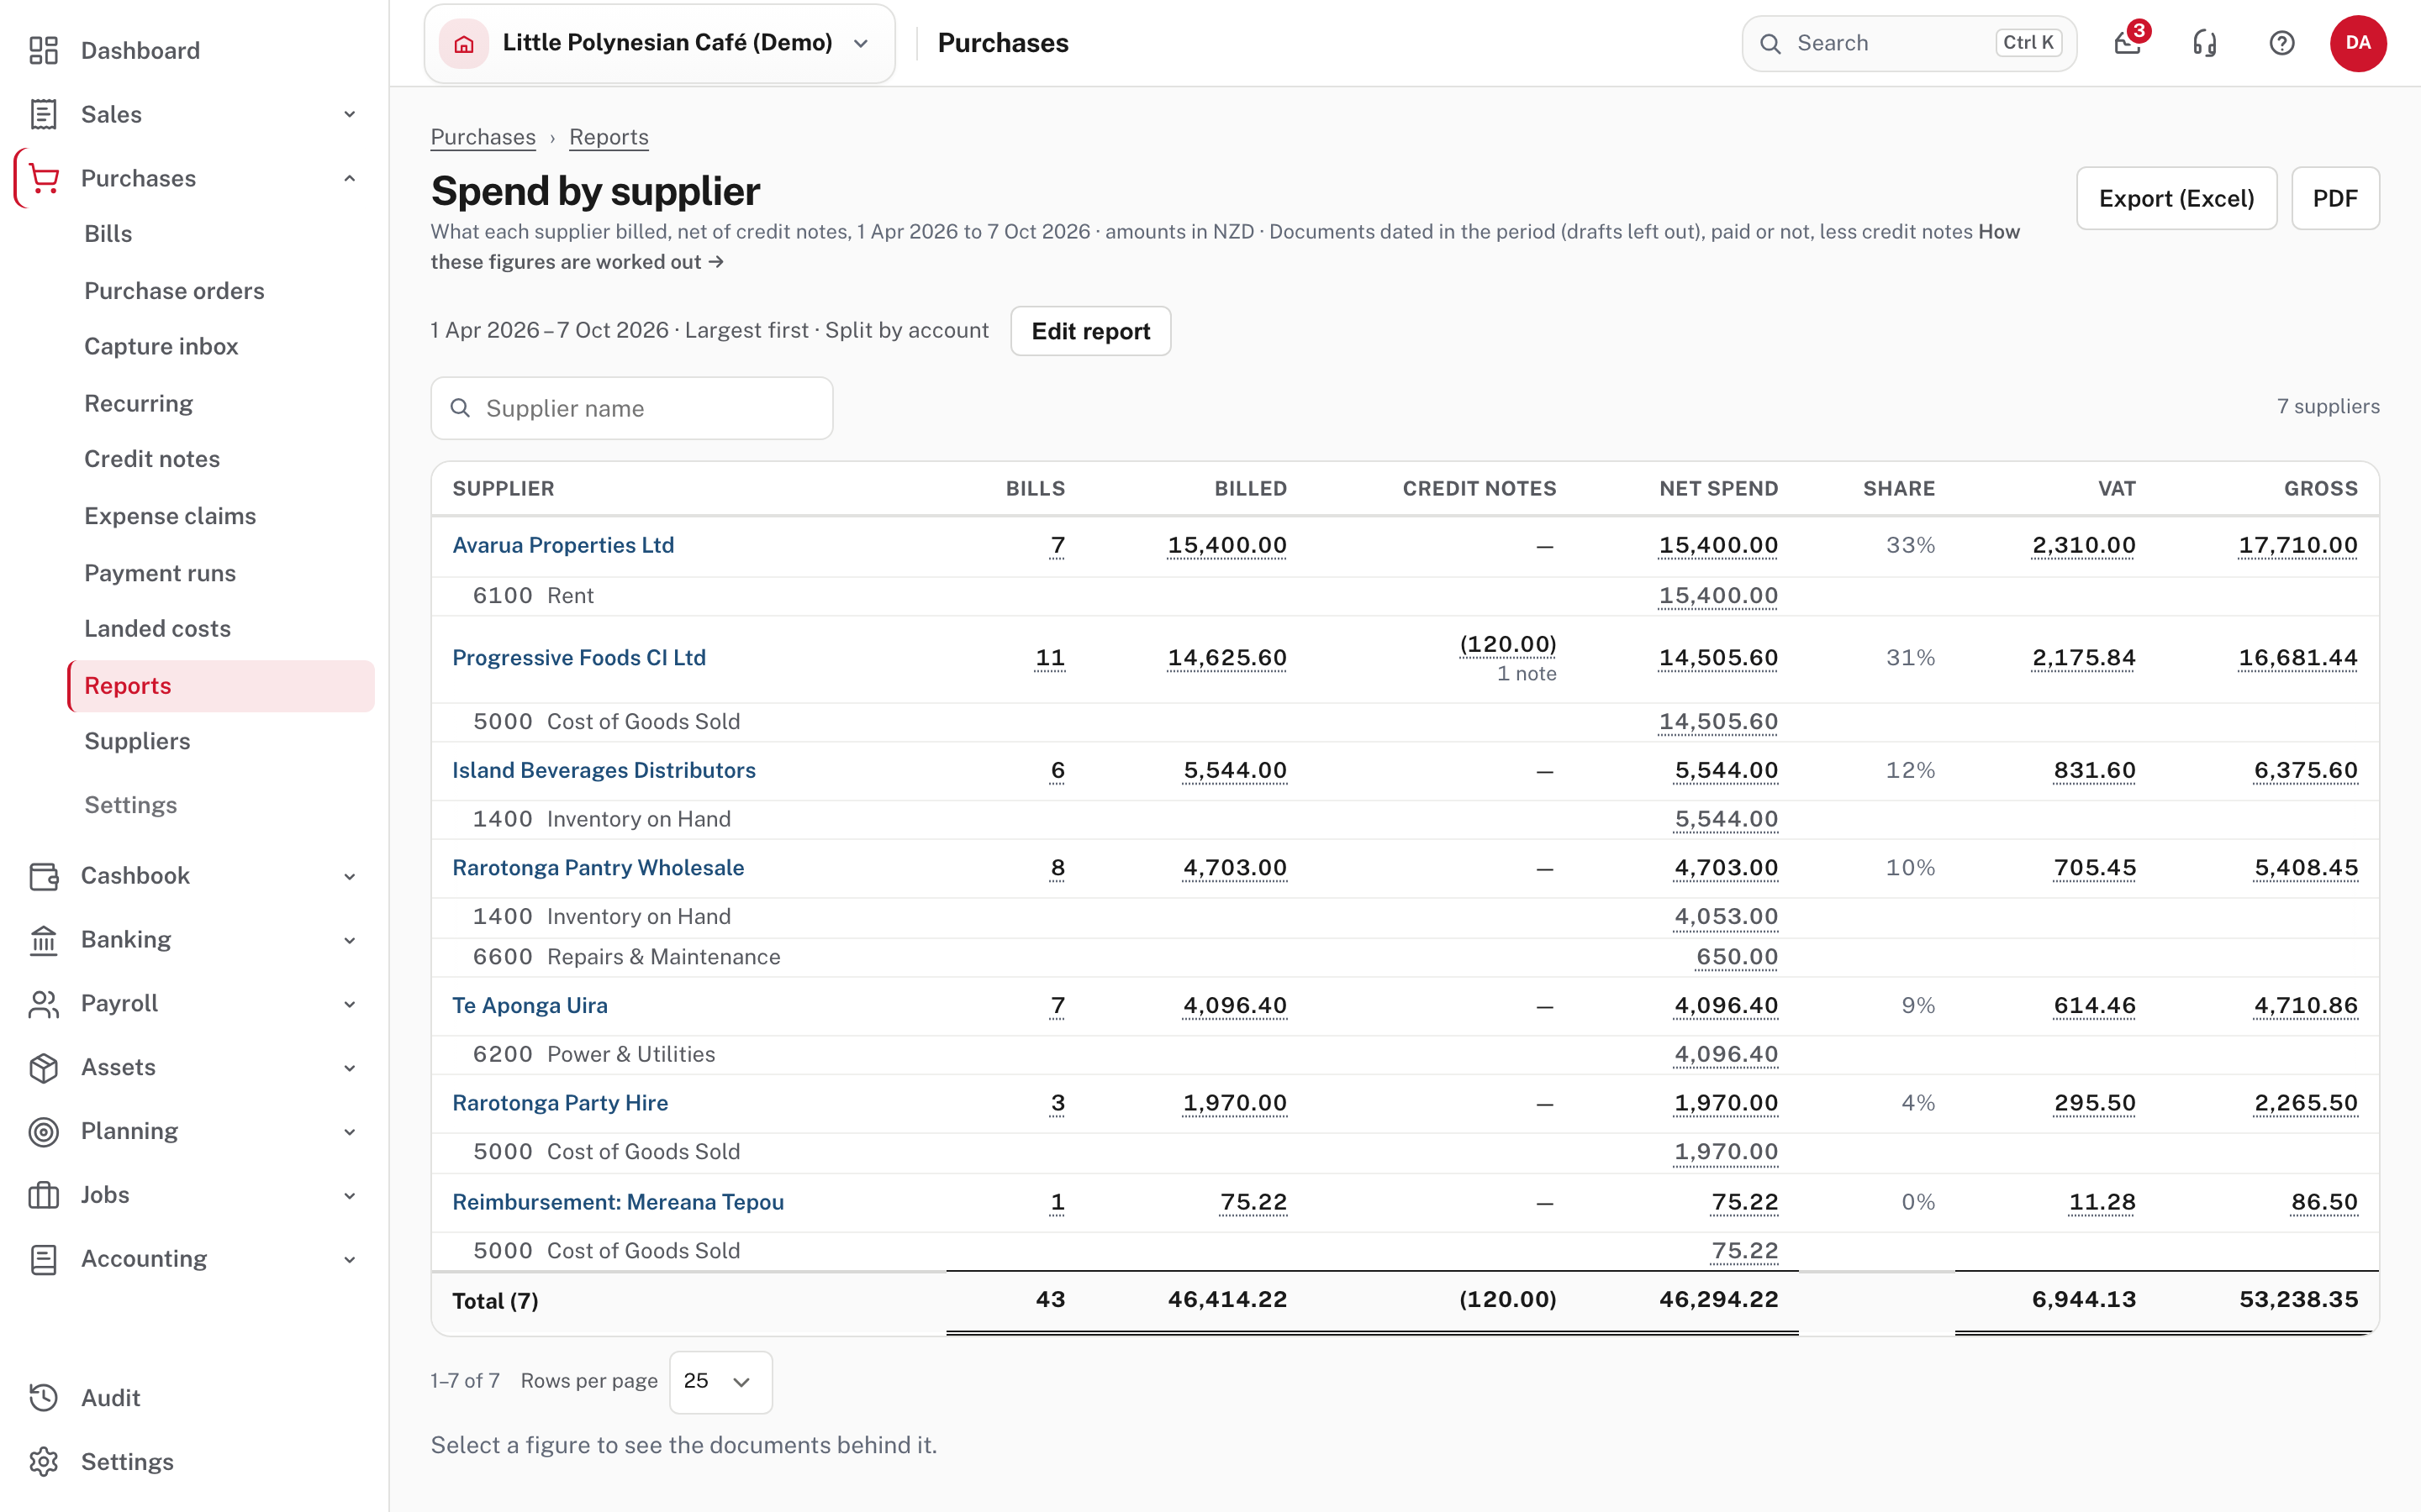Image resolution: width=2421 pixels, height=1512 pixels.
Task: Focus the Supplier name filter field
Action: tap(631, 408)
